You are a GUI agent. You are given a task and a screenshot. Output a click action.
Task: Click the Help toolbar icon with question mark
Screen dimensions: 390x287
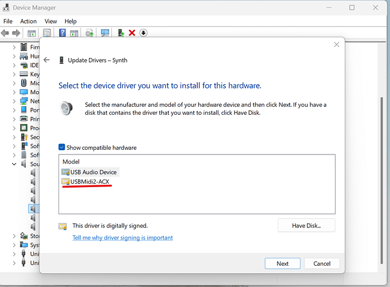(x=63, y=33)
